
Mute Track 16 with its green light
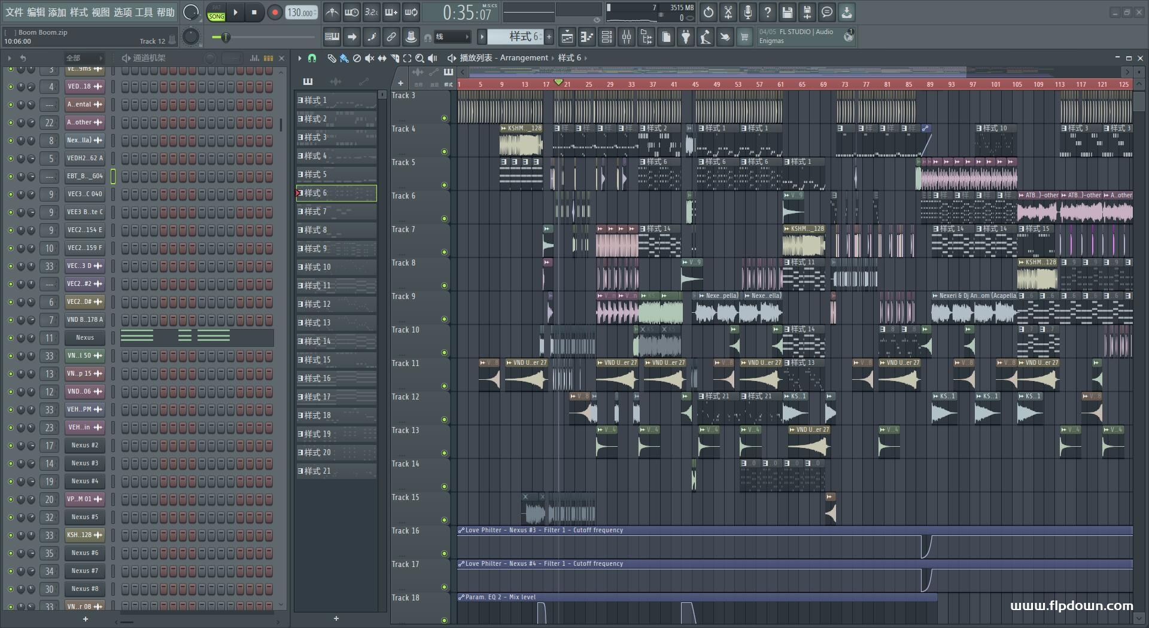click(444, 554)
